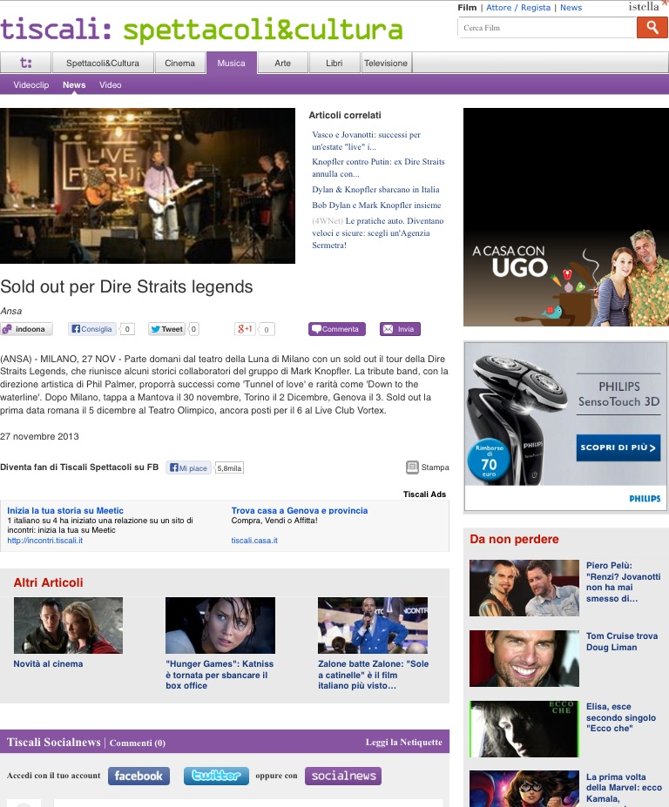The image size is (669, 807).
Task: Click the Commenta button
Action: click(x=337, y=329)
